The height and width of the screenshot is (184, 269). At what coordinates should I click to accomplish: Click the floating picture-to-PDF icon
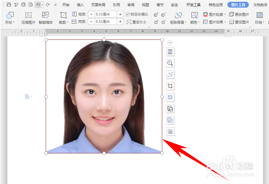(x=170, y=120)
